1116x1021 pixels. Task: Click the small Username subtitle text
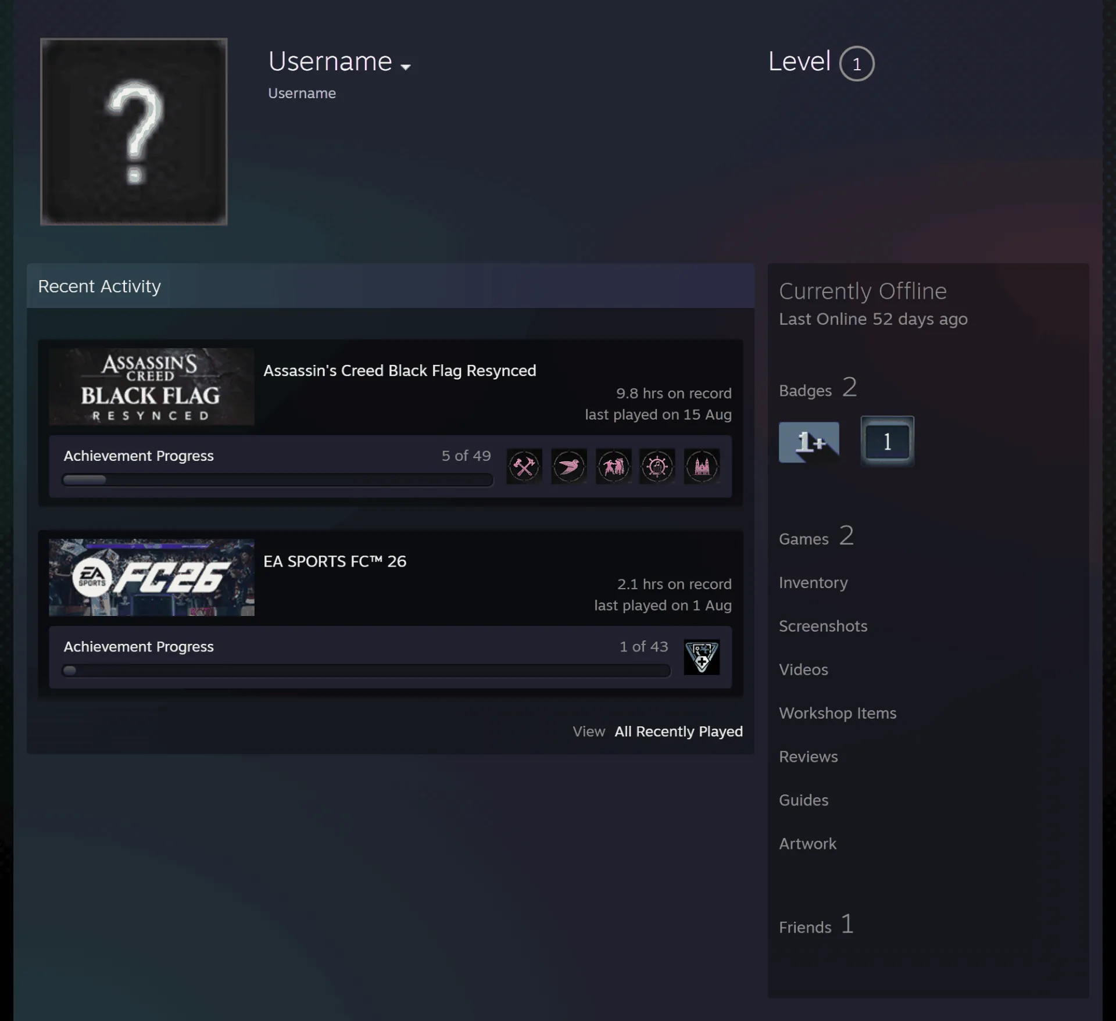pyautogui.click(x=302, y=93)
